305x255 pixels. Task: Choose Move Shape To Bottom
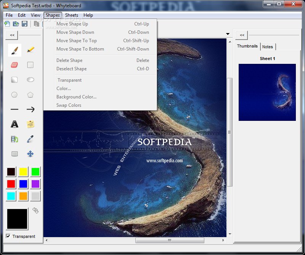(x=100, y=49)
